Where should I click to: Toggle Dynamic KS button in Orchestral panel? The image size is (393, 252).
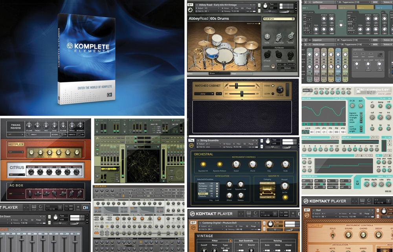coord(203,164)
